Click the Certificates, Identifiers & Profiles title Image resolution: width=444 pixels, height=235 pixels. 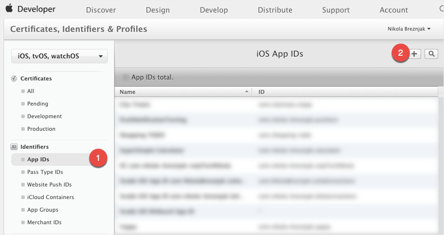tap(79, 29)
